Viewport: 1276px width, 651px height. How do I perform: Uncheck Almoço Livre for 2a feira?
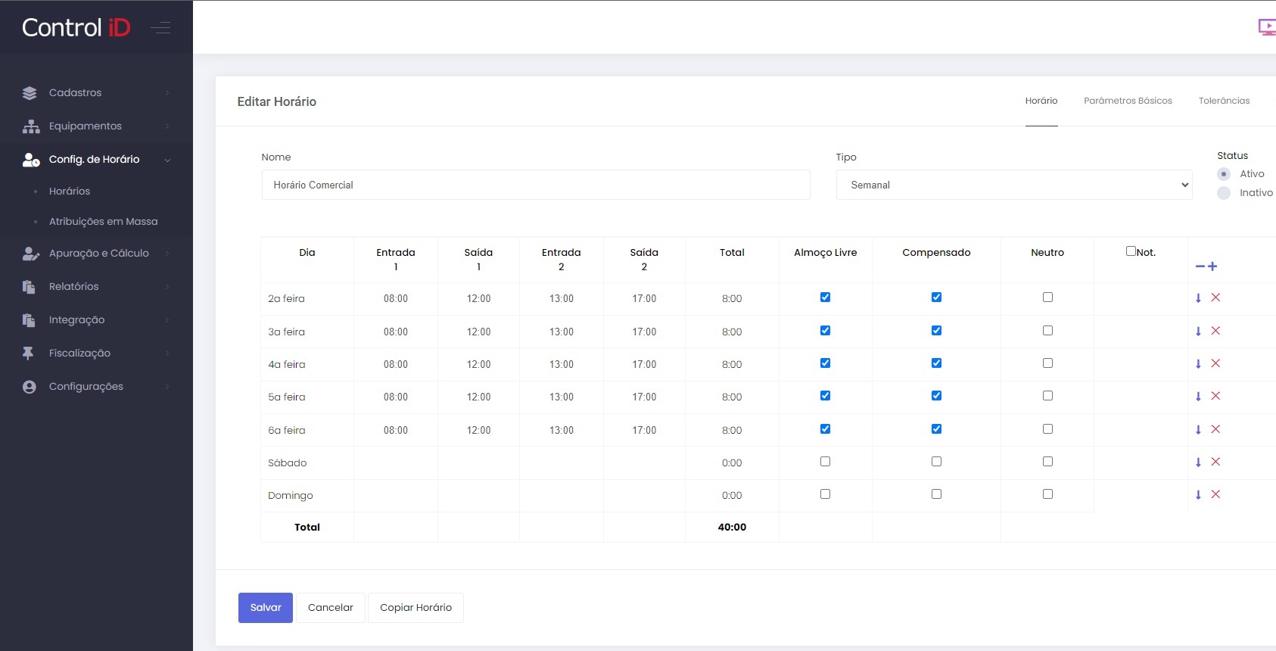(825, 297)
